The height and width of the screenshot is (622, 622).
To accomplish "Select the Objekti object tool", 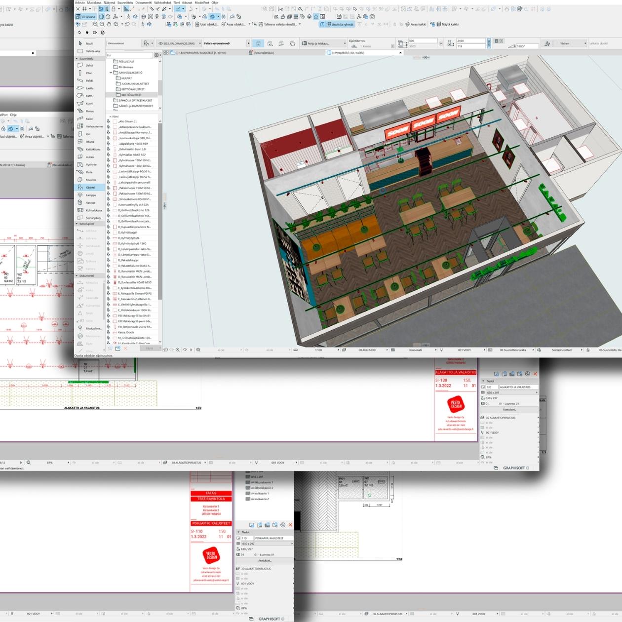I will (x=89, y=188).
